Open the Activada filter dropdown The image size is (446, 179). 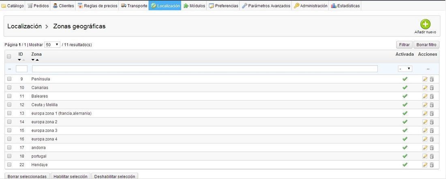click(x=405, y=69)
